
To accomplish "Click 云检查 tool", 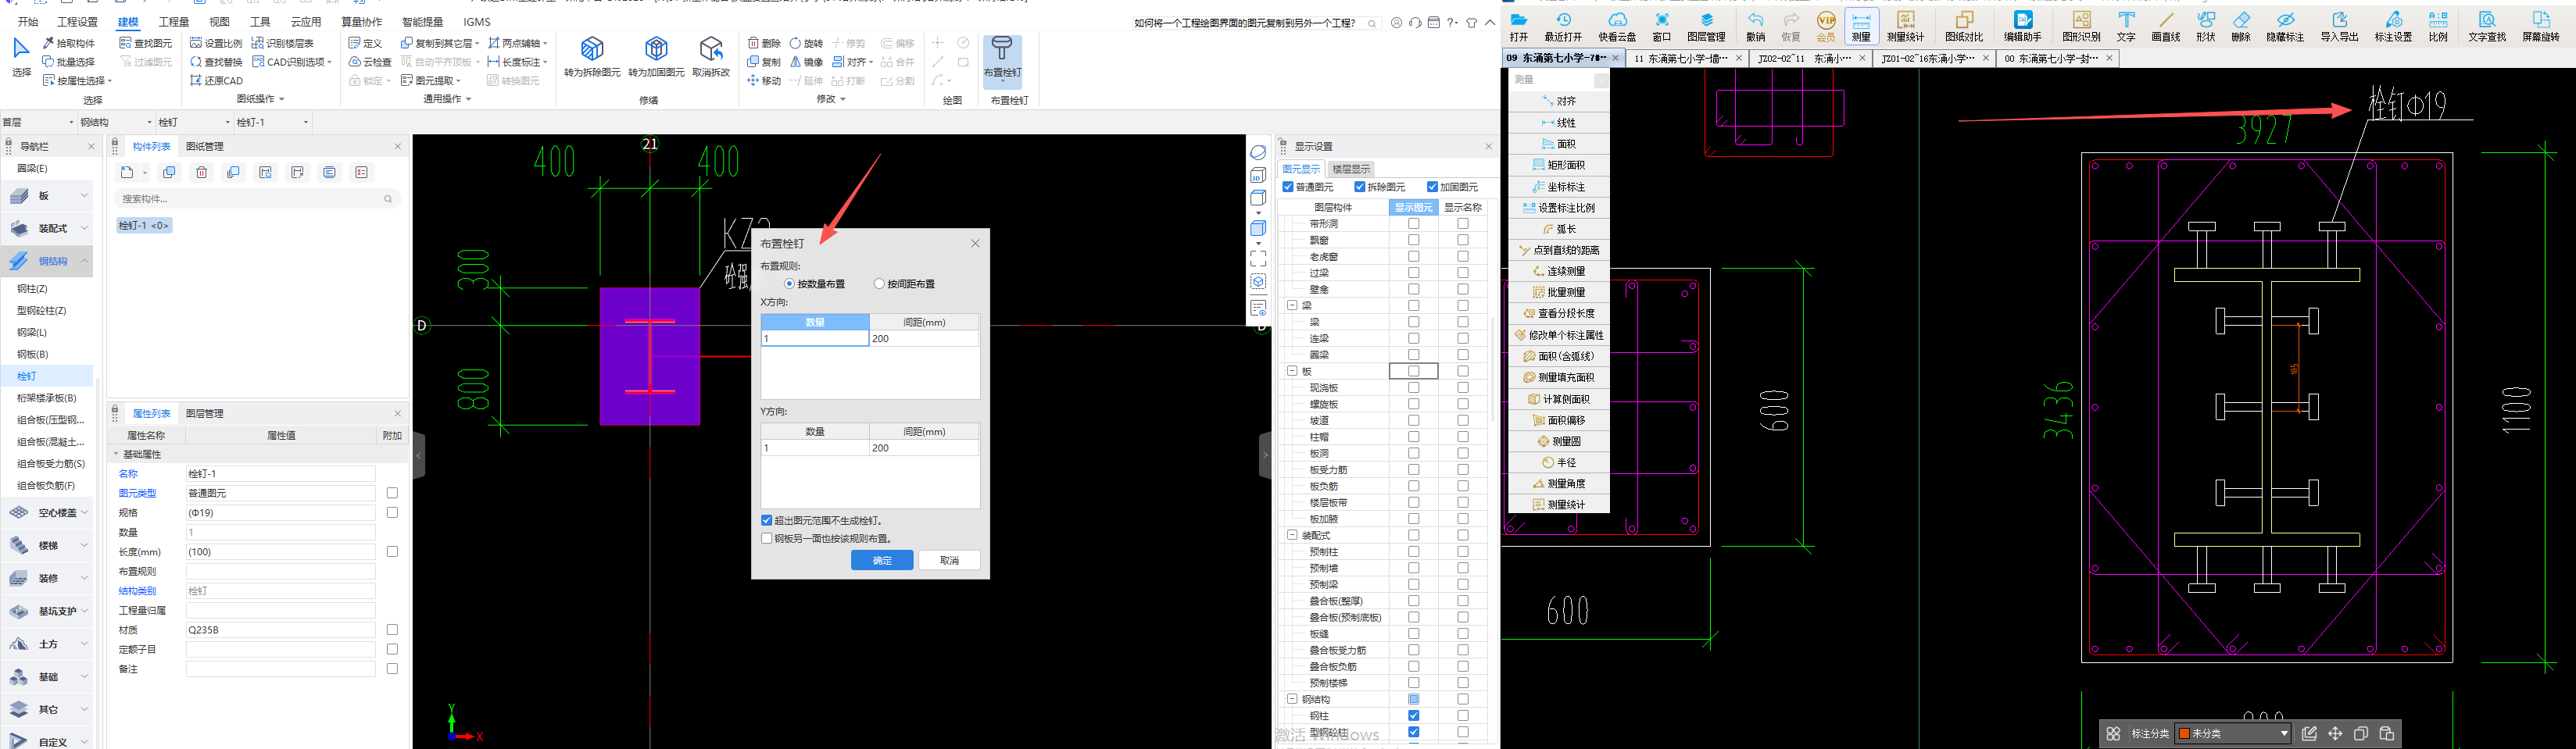I will tap(370, 62).
